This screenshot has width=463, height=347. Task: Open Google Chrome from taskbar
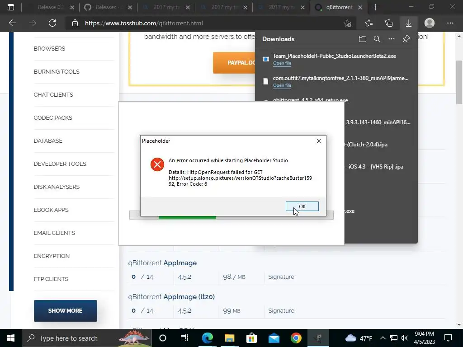(x=296, y=338)
